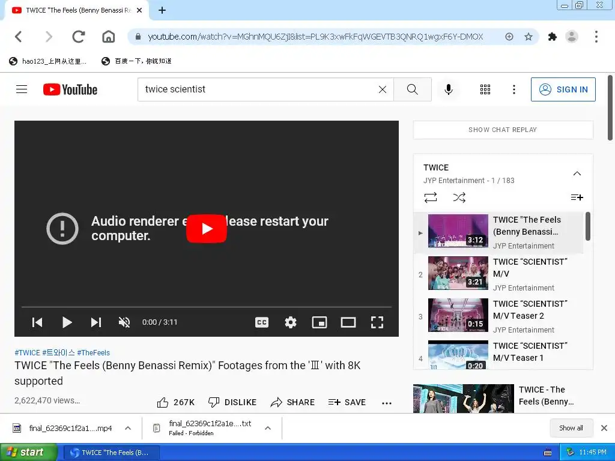
Task: Click the TWICE taskbar window button
Action: point(111,453)
